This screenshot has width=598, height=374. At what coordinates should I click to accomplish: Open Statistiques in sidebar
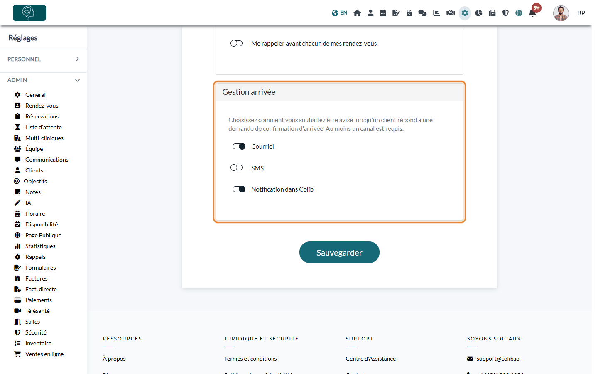(x=40, y=246)
